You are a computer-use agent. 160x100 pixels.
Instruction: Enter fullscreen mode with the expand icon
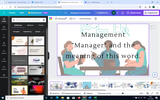coord(152,93)
